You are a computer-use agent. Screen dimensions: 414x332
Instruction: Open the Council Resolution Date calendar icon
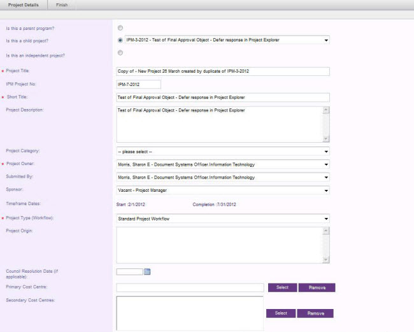coord(147,271)
